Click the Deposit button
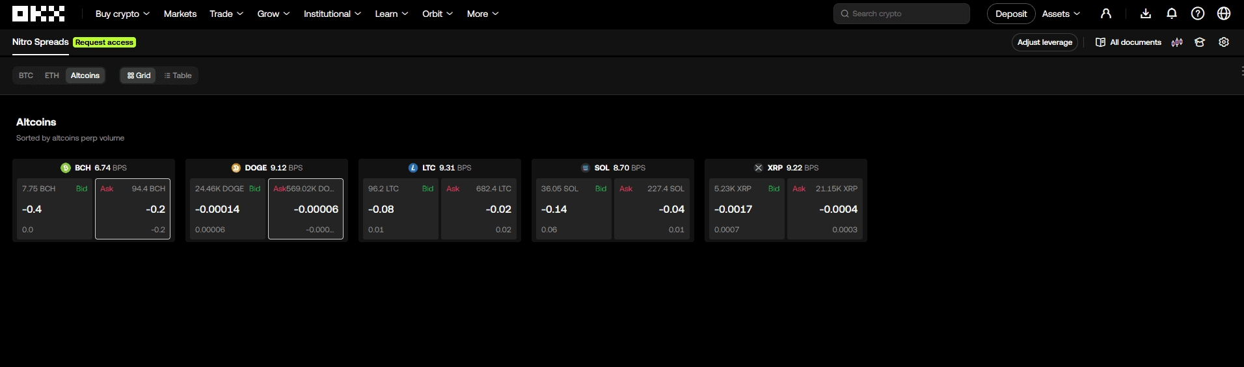This screenshot has height=367, width=1244. [x=1011, y=14]
